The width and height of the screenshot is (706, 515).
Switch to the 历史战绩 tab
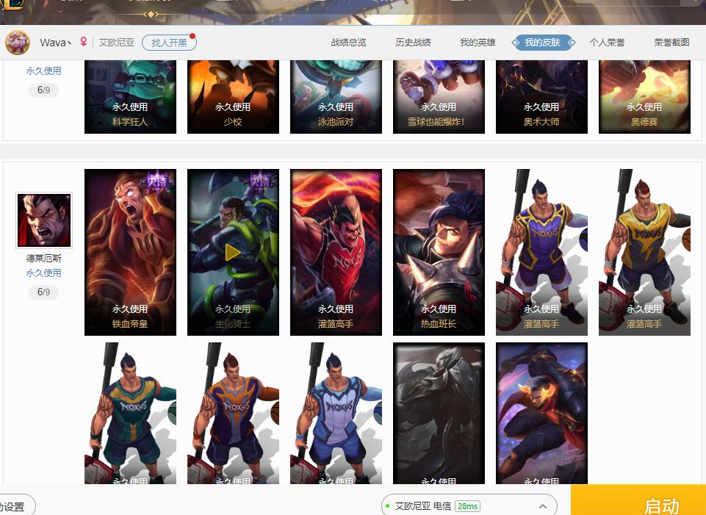point(413,43)
